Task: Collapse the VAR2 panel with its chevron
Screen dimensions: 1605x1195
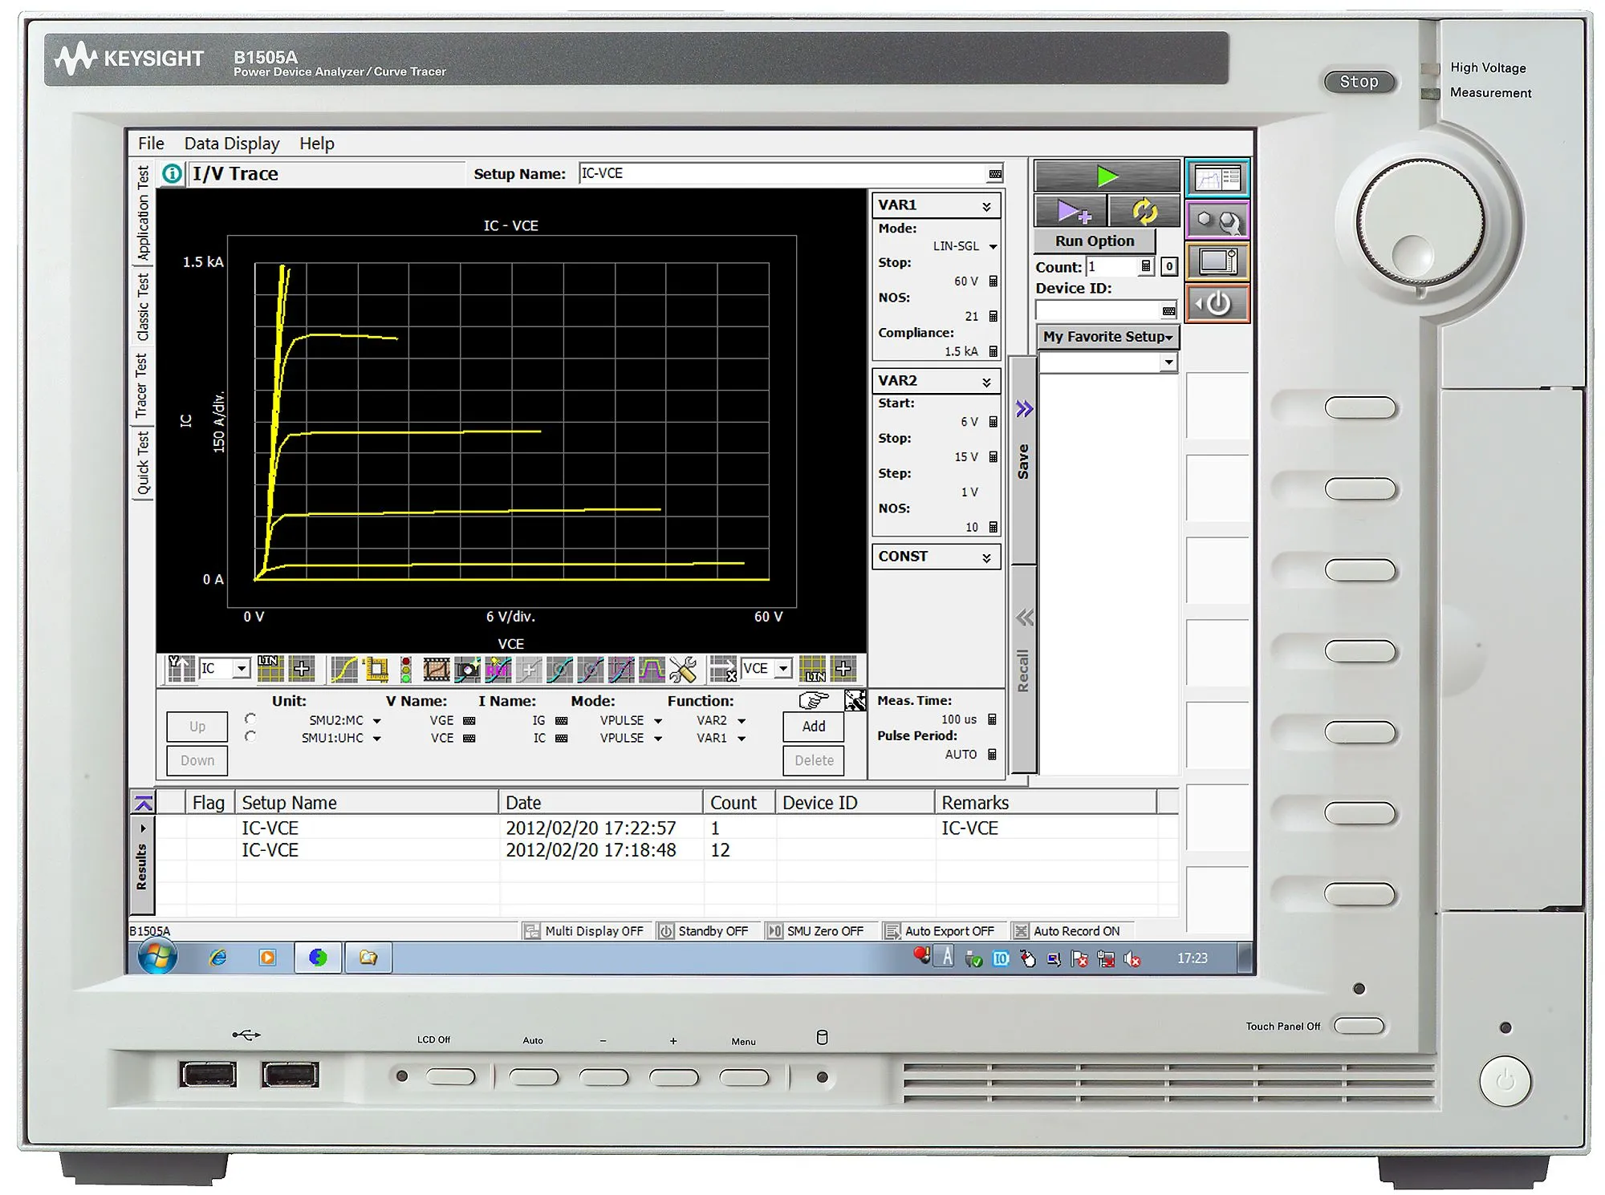Action: (986, 380)
